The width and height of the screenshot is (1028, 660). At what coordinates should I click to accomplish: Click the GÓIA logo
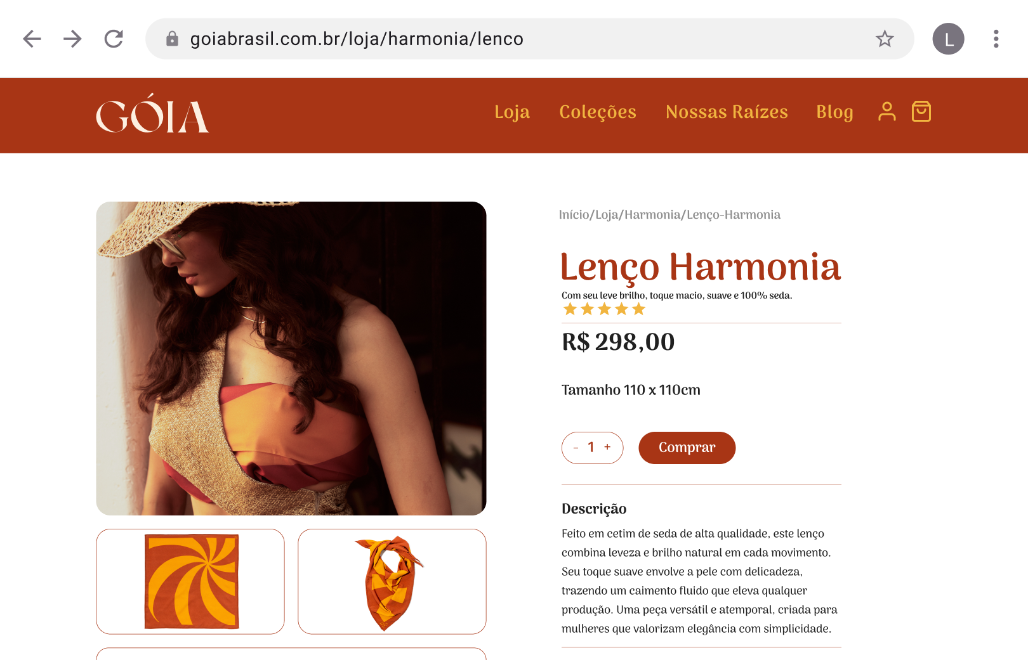point(152,113)
